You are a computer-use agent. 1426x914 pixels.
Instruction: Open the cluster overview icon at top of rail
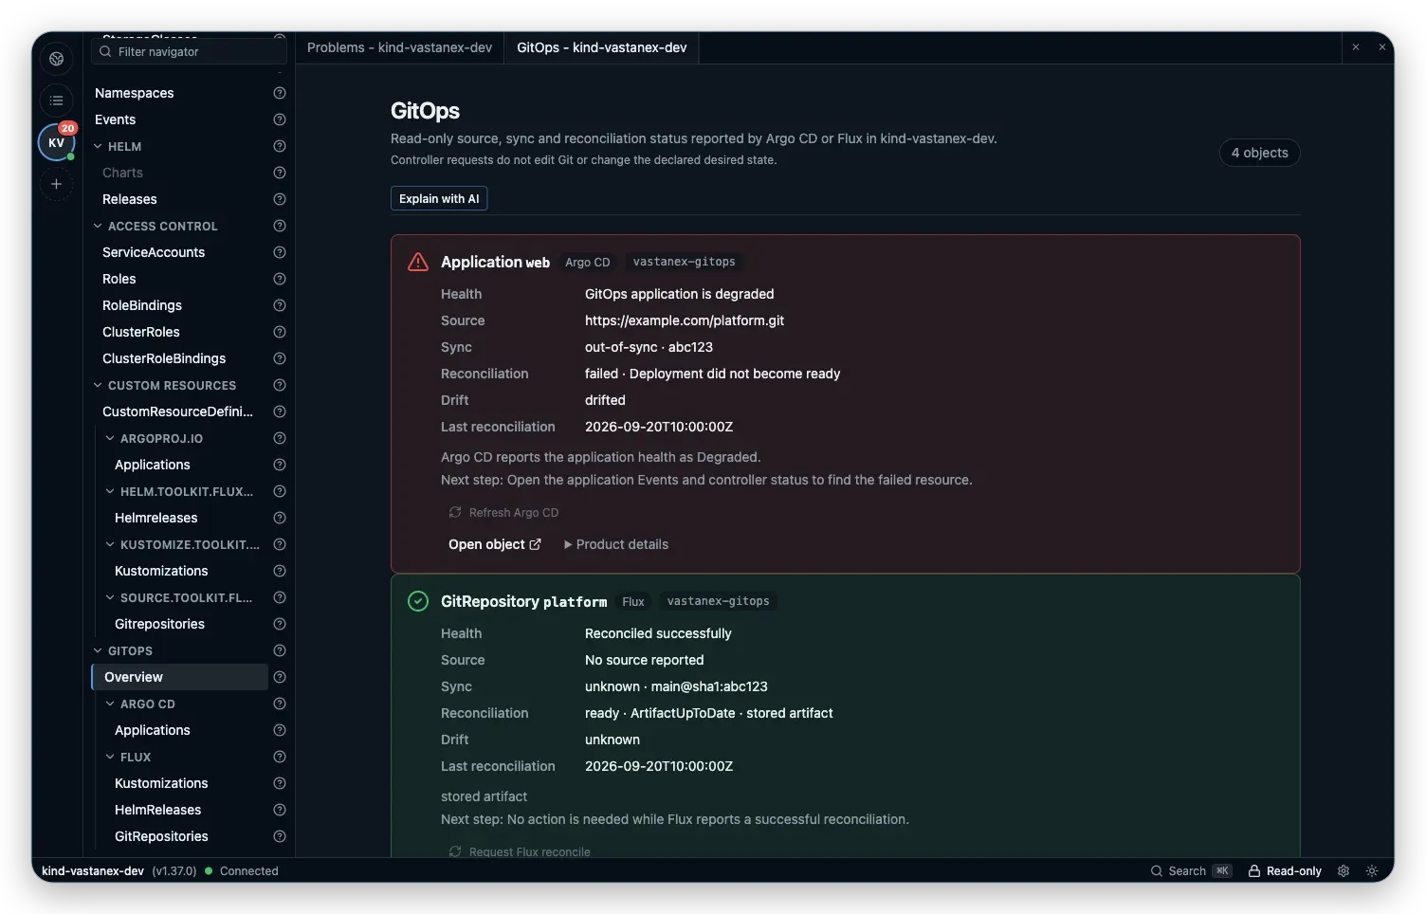57,59
